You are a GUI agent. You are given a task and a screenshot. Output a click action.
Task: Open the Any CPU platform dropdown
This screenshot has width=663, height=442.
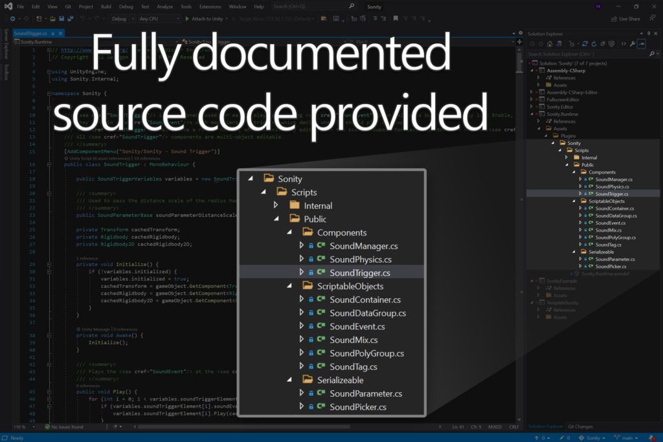(x=159, y=19)
